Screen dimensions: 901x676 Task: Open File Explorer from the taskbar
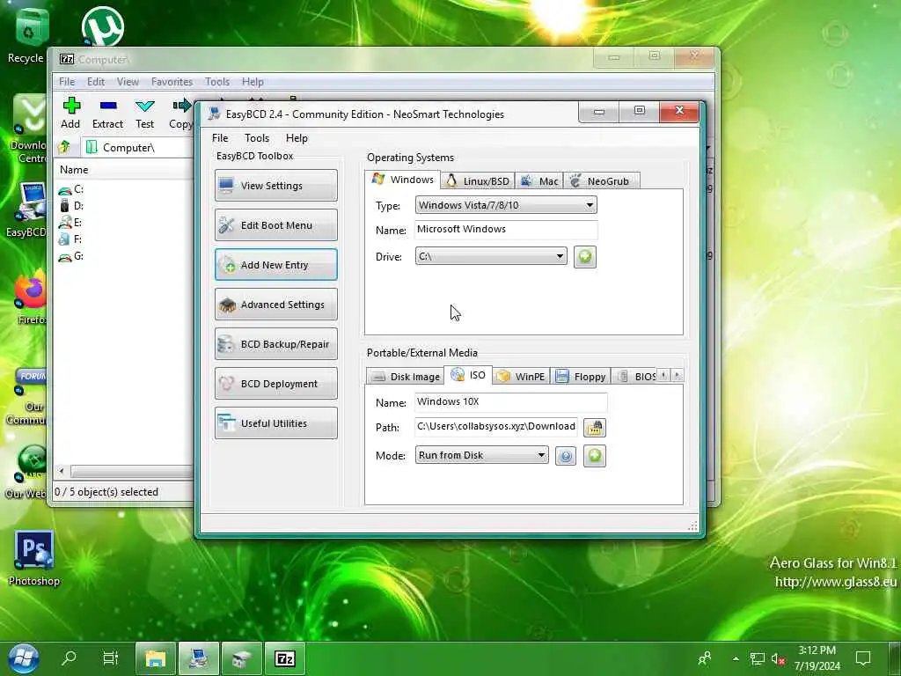point(155,658)
